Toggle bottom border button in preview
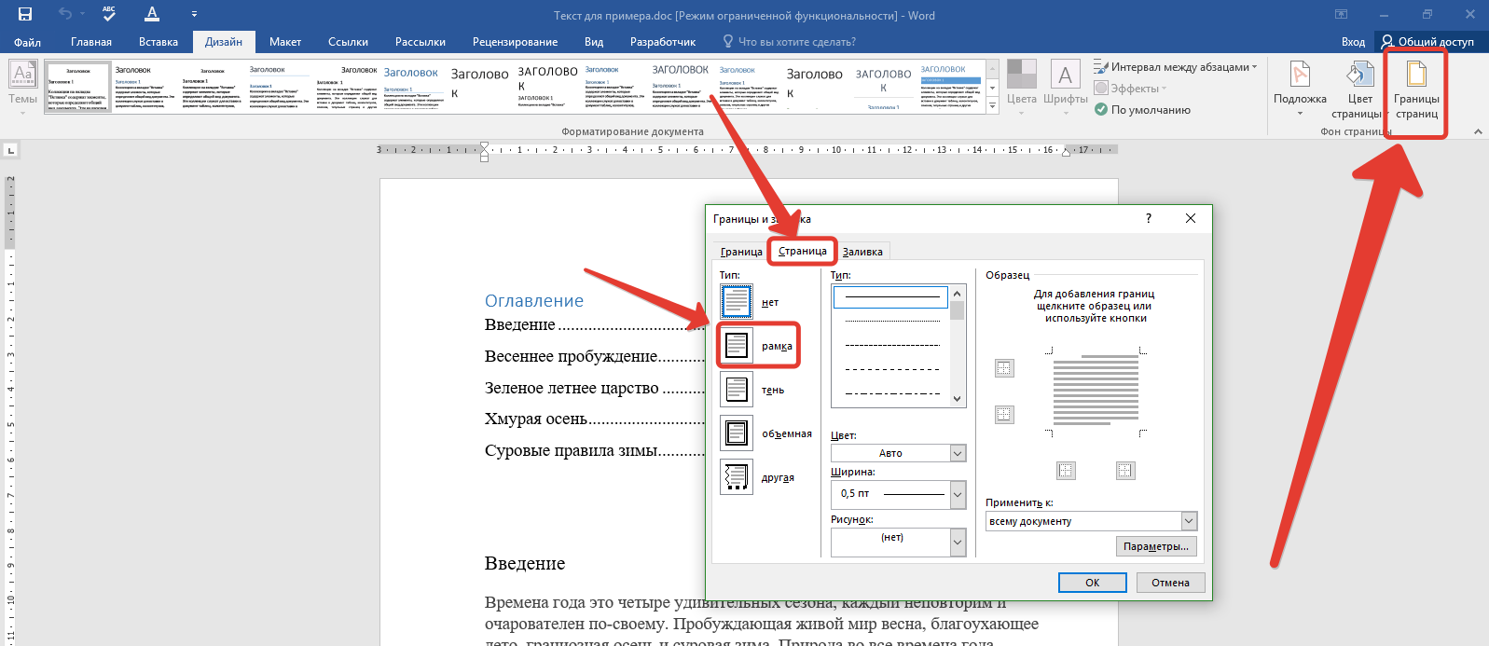Image resolution: width=1489 pixels, height=646 pixels. click(x=1004, y=414)
